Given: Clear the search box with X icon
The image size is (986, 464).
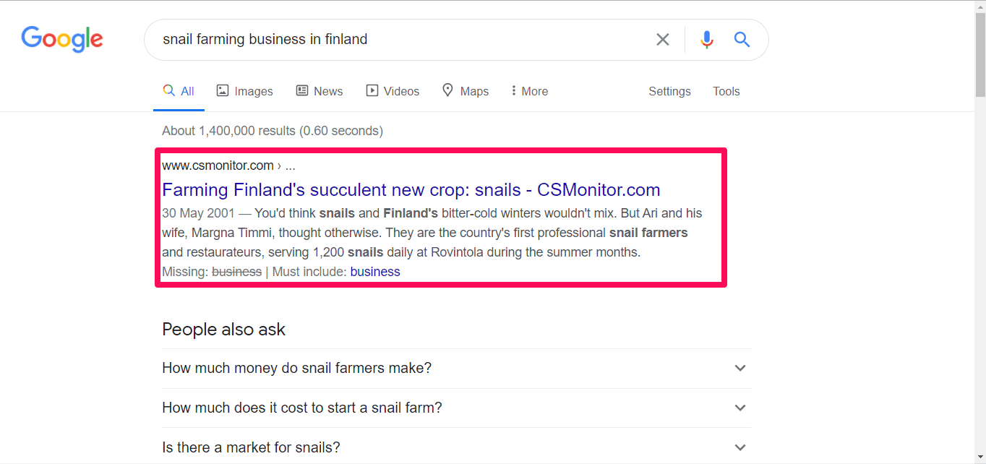Looking at the screenshot, I should pyautogui.click(x=662, y=40).
